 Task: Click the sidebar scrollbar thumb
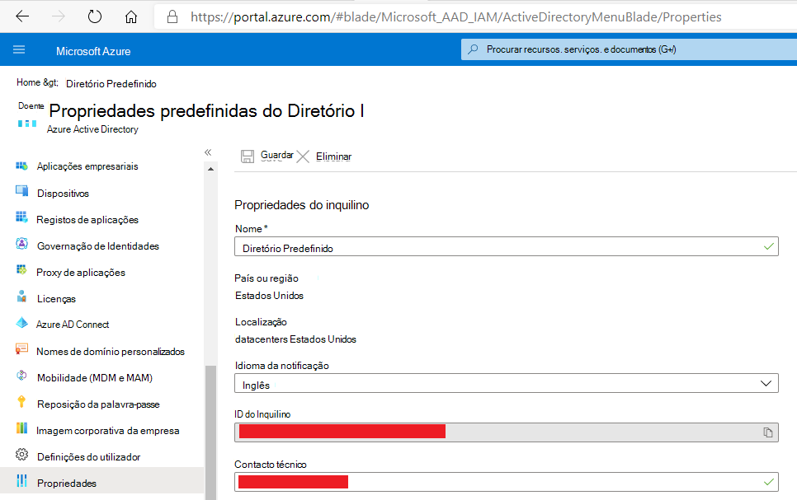(x=211, y=432)
